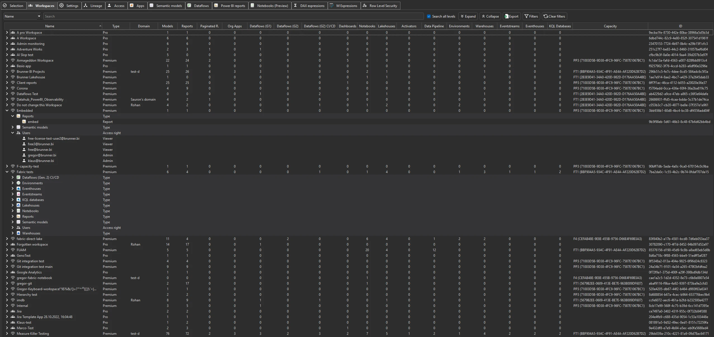Click the Eventstreams type icon
The image size is (714, 337).
(18, 194)
